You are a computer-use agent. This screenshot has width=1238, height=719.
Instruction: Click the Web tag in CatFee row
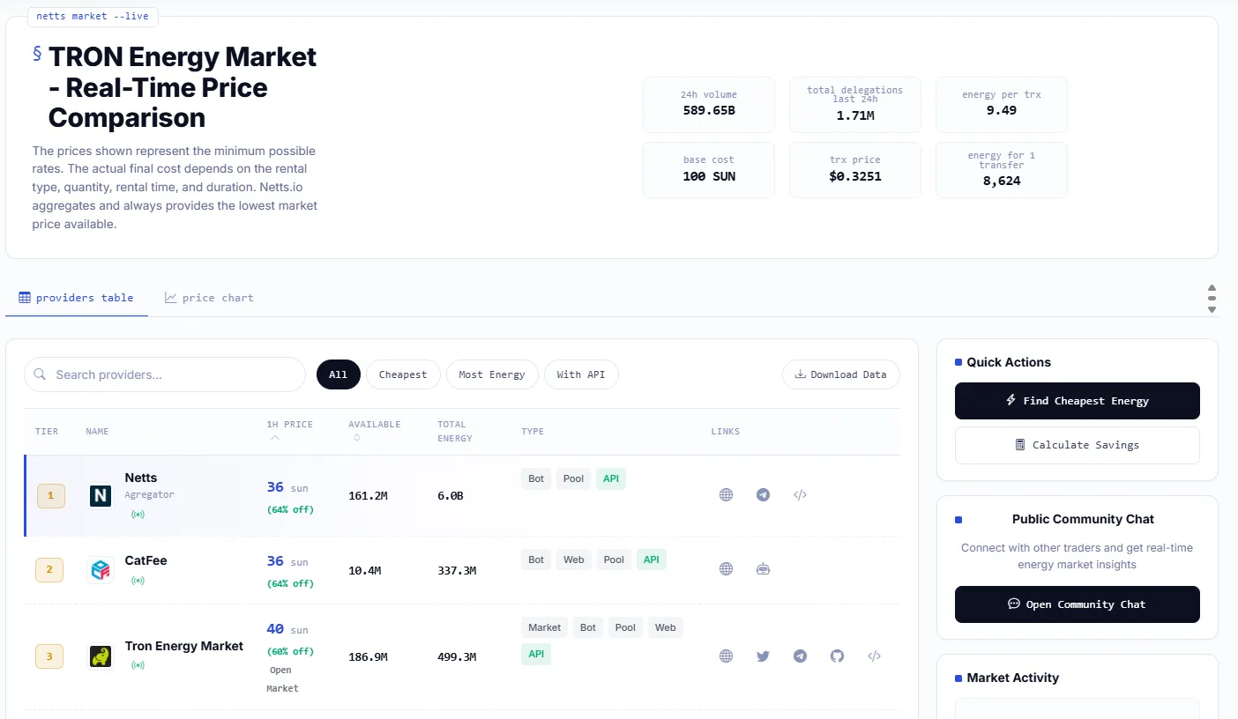tap(574, 560)
